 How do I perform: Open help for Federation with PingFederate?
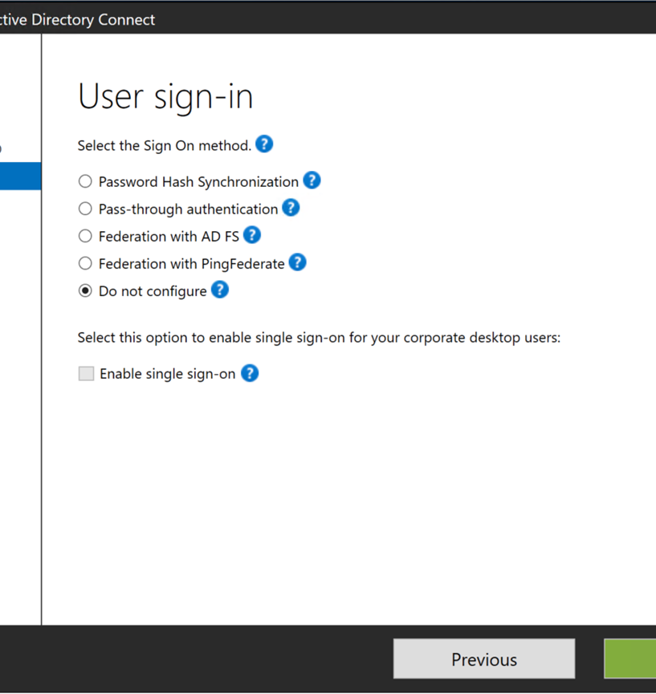[x=296, y=262]
